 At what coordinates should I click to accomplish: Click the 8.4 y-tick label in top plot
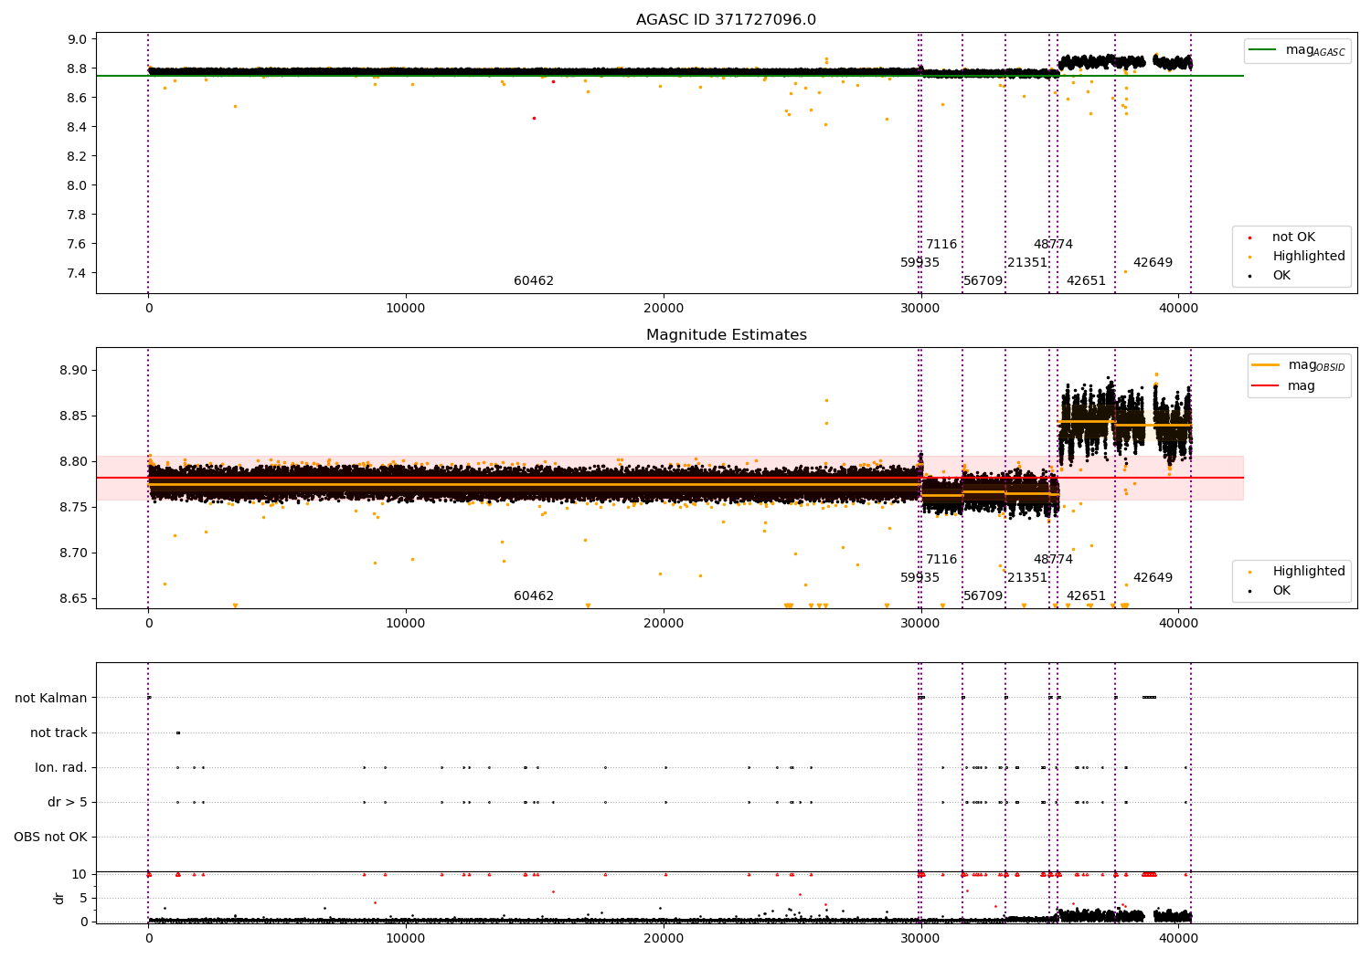(x=78, y=127)
